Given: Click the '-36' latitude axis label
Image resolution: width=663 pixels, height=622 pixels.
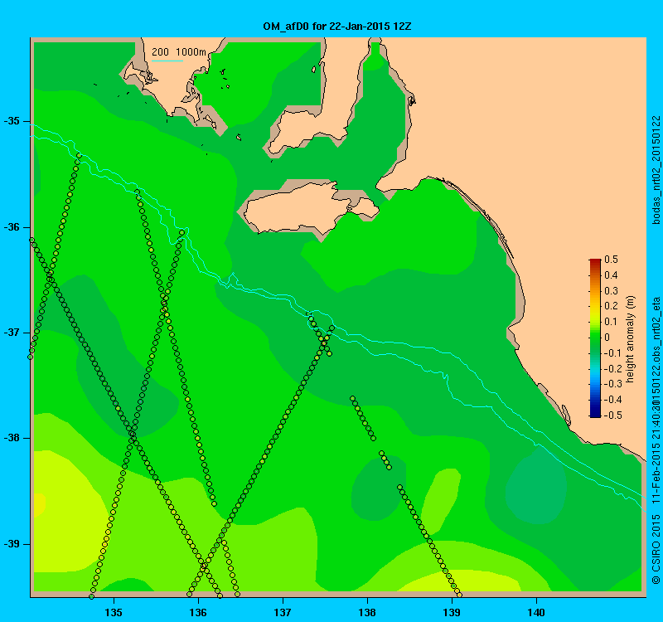Looking at the screenshot, I should (x=12, y=227).
